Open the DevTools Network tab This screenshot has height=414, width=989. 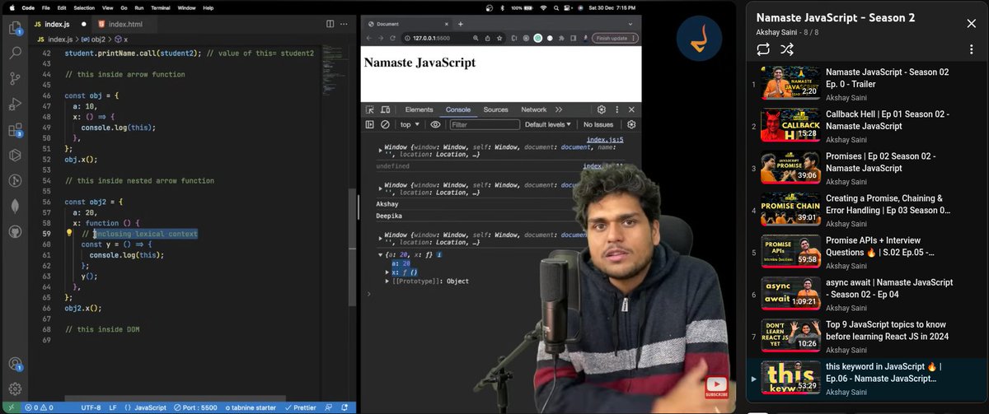533,109
